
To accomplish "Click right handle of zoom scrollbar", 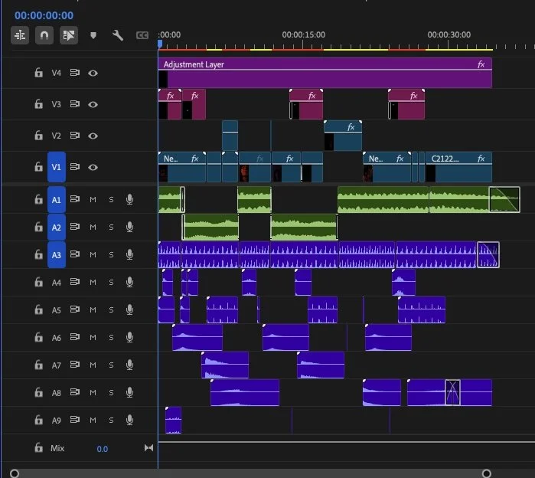I will click(486, 473).
